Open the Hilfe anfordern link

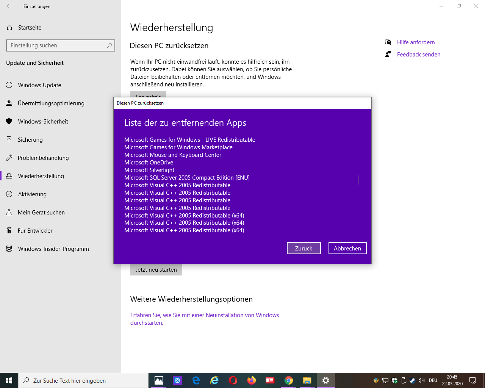416,42
